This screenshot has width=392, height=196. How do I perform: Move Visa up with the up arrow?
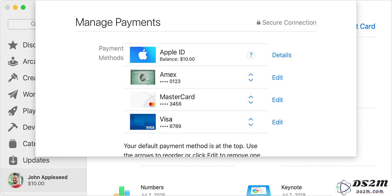coord(251,119)
